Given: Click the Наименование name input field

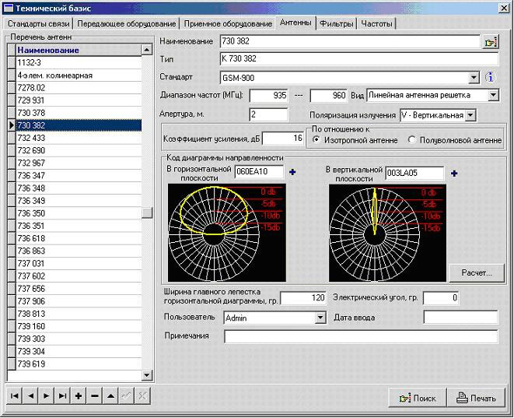Looking at the screenshot, I should (350, 41).
